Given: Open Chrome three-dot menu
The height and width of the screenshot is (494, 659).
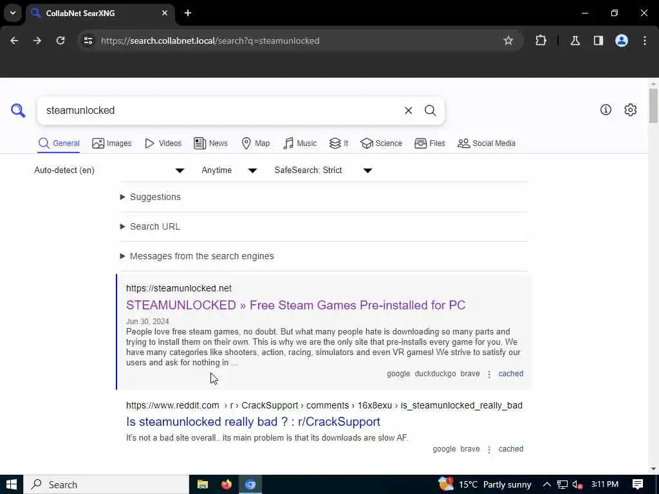Looking at the screenshot, I should pyautogui.click(x=645, y=41).
